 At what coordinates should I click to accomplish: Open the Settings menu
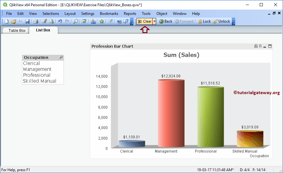(88, 14)
